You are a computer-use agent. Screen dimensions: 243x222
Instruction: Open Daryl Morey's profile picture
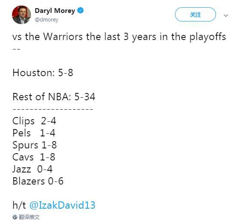pos(22,15)
